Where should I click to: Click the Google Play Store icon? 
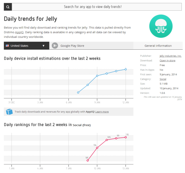click(x=55, y=46)
